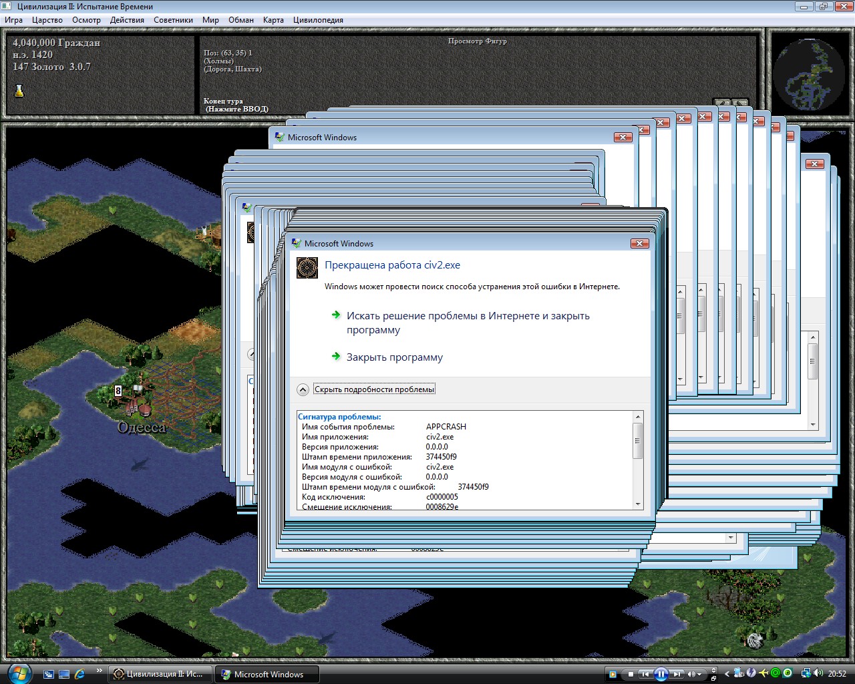Expand the Quick Launch overflow chevron

pos(100,671)
